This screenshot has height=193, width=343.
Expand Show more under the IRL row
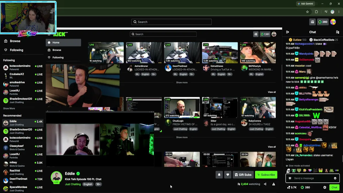coord(182,83)
